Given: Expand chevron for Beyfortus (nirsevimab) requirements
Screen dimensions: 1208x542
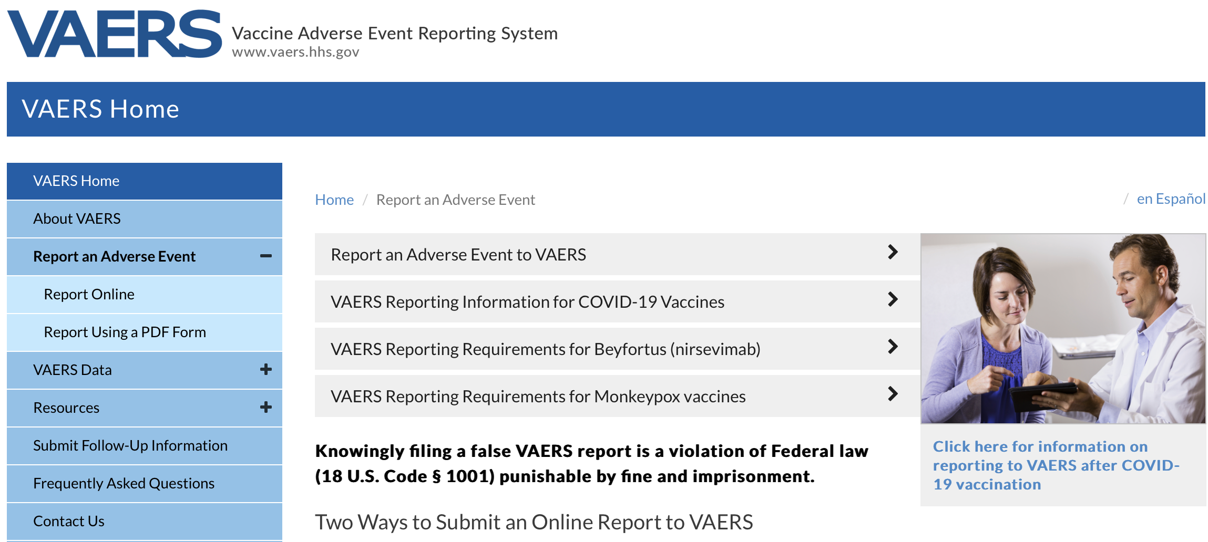Looking at the screenshot, I should [x=893, y=347].
